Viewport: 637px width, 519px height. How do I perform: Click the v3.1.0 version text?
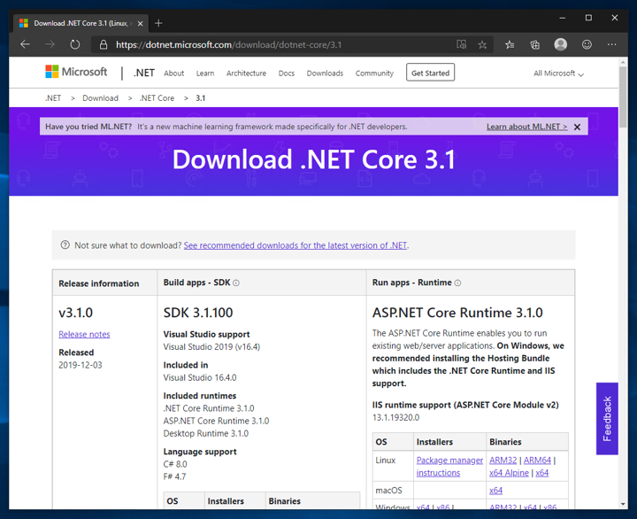coord(75,313)
